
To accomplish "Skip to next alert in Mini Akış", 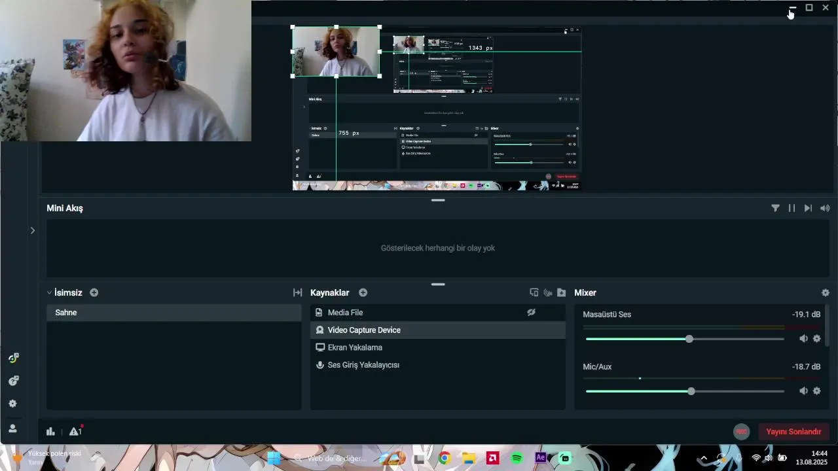I will [x=808, y=208].
